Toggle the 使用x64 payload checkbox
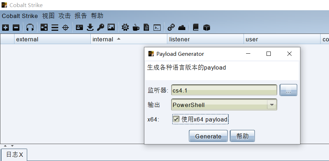Viewport: 329px width, 161px height. (176, 119)
